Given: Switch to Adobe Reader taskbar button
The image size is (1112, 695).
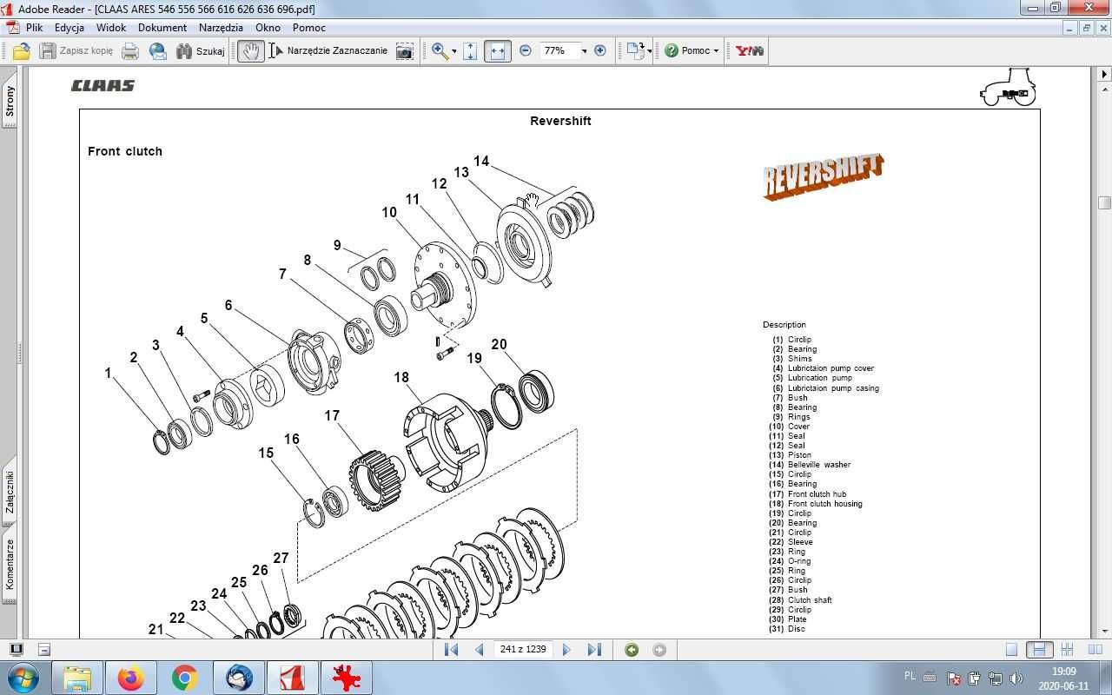Looking at the screenshot, I should coord(293,678).
